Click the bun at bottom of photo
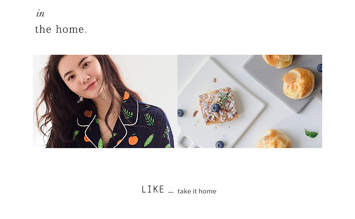This screenshot has width=355, height=219. point(274,139)
